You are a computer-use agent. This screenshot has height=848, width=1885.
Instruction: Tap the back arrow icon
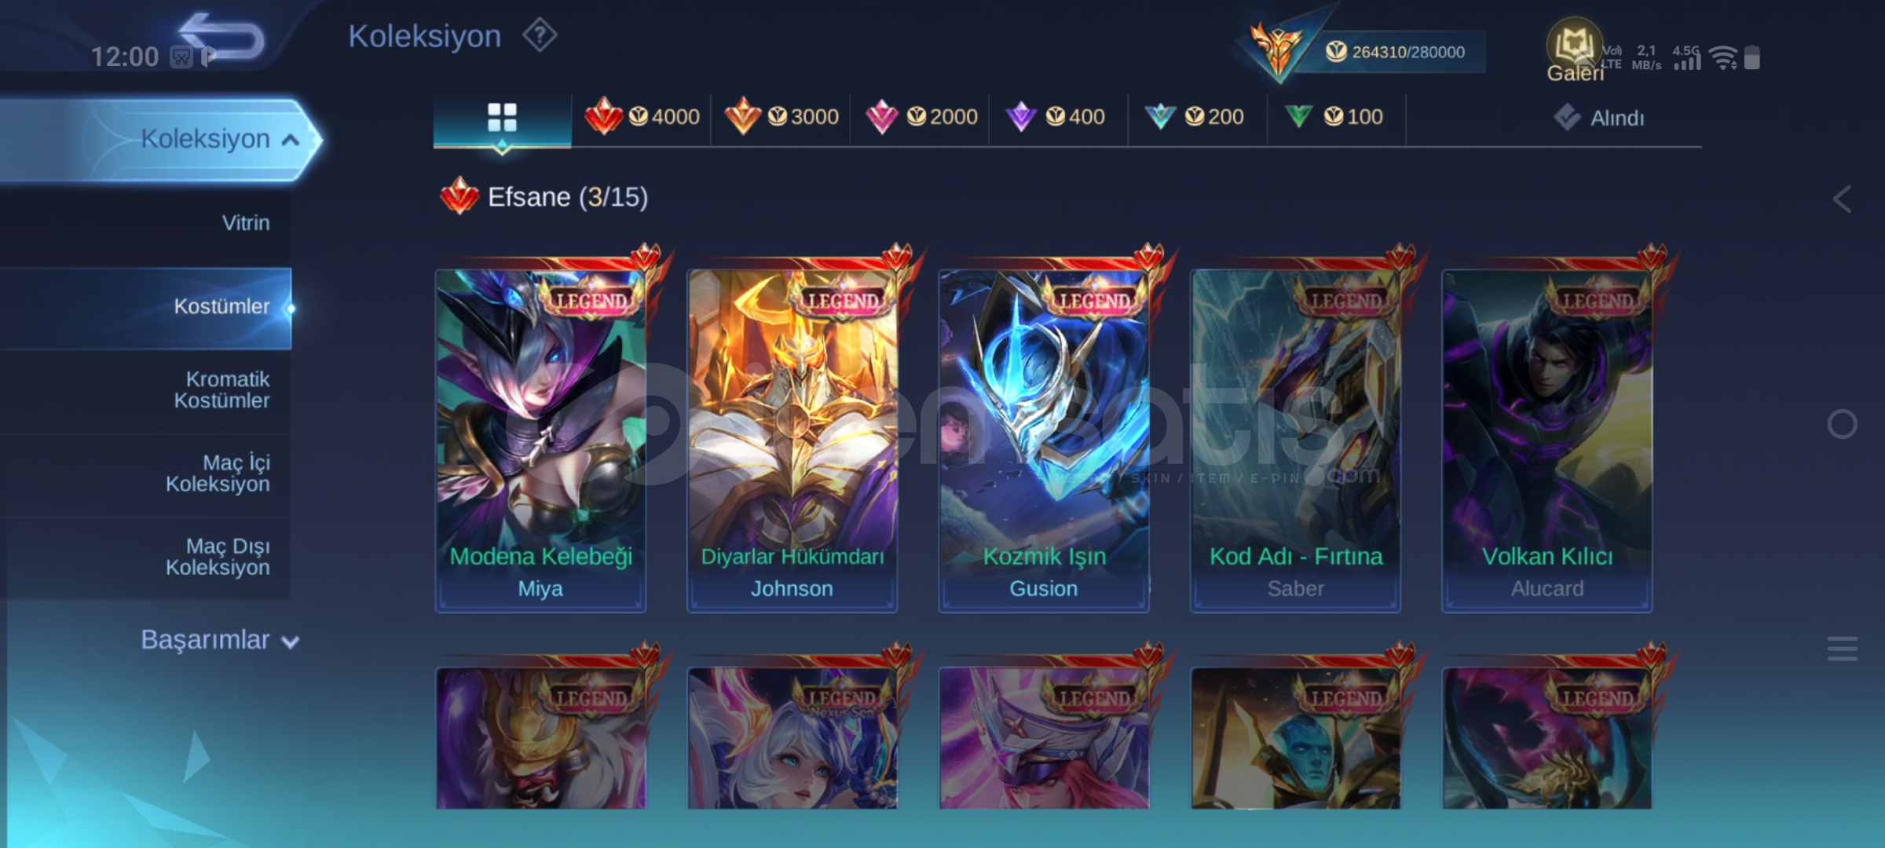point(221,37)
